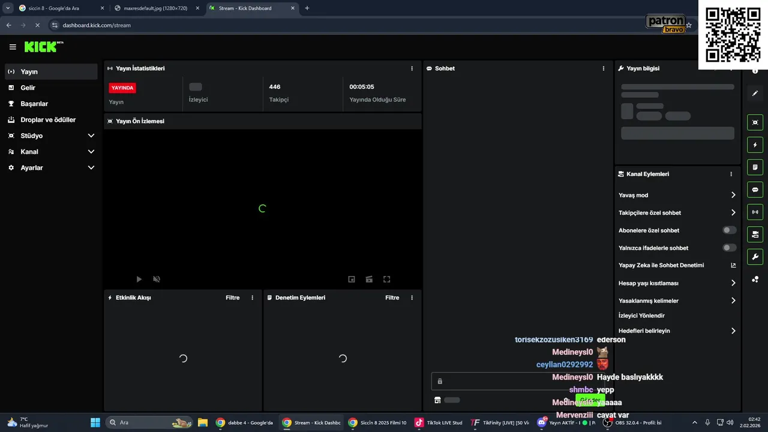Toggle stream preview panel icon in right sidebar
Viewport: 768px width, 432px height.
click(755, 122)
